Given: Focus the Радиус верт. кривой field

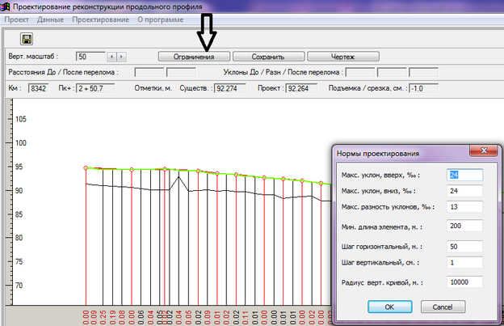Looking at the screenshot, I should click(x=464, y=282).
